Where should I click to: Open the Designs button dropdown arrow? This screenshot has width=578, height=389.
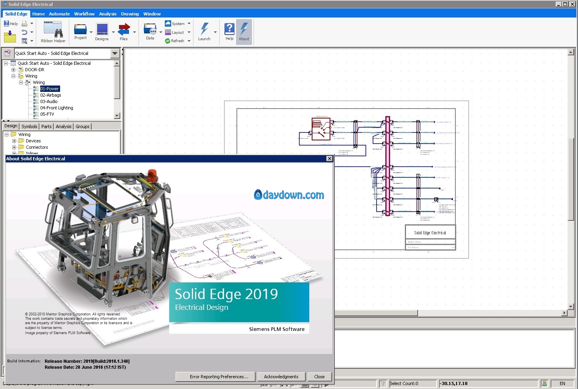[113, 32]
